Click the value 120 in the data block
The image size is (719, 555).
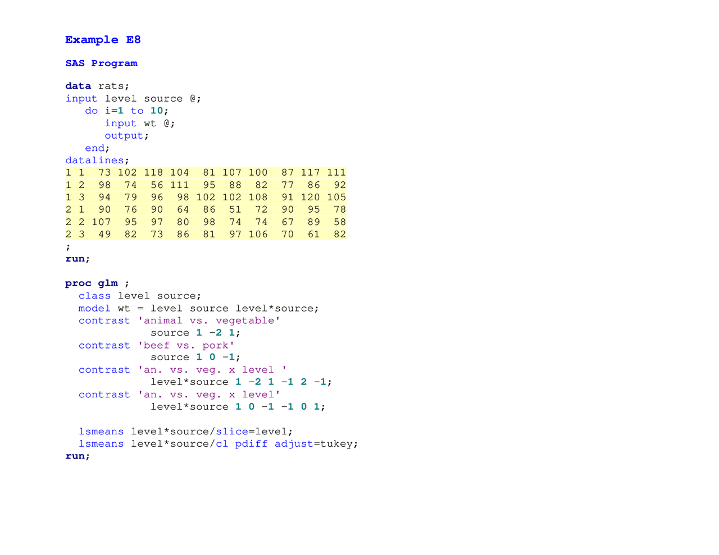[310, 198]
